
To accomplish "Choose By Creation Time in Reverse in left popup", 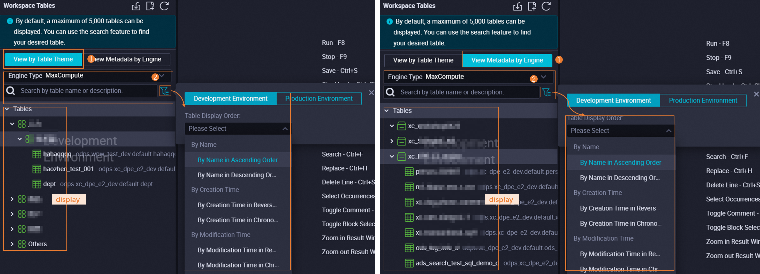I will (x=238, y=205).
